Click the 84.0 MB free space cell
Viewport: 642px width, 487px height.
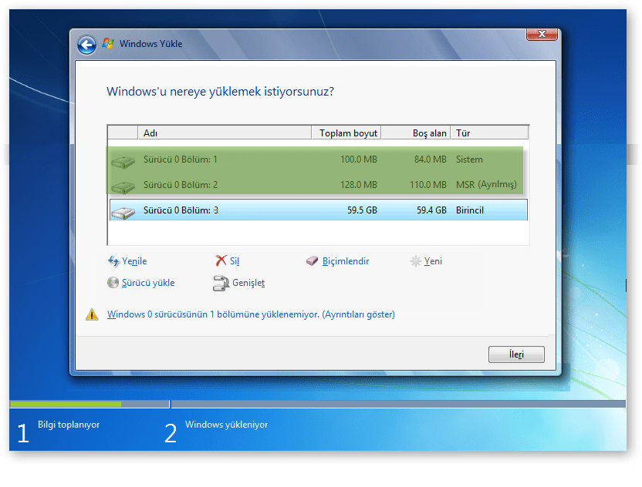430,160
